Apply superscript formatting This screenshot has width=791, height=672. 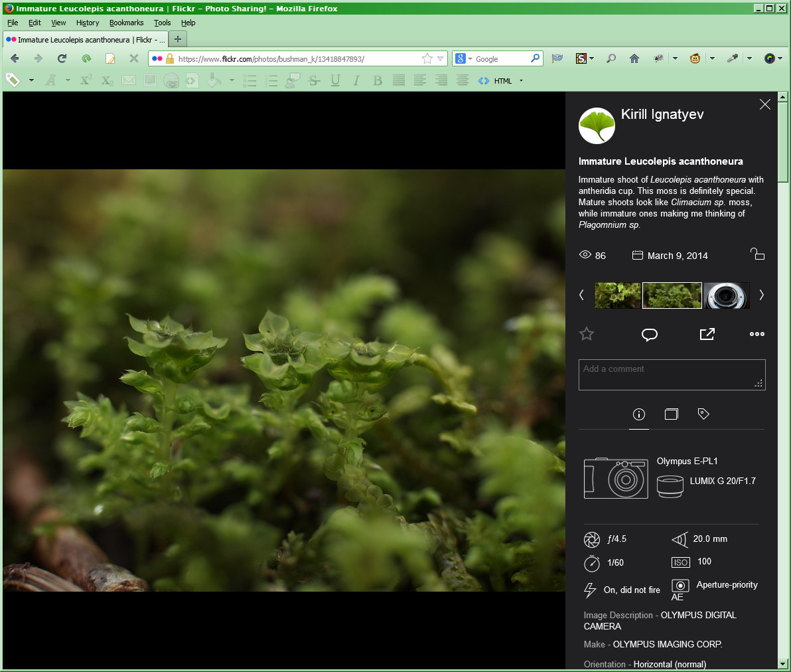[86, 80]
